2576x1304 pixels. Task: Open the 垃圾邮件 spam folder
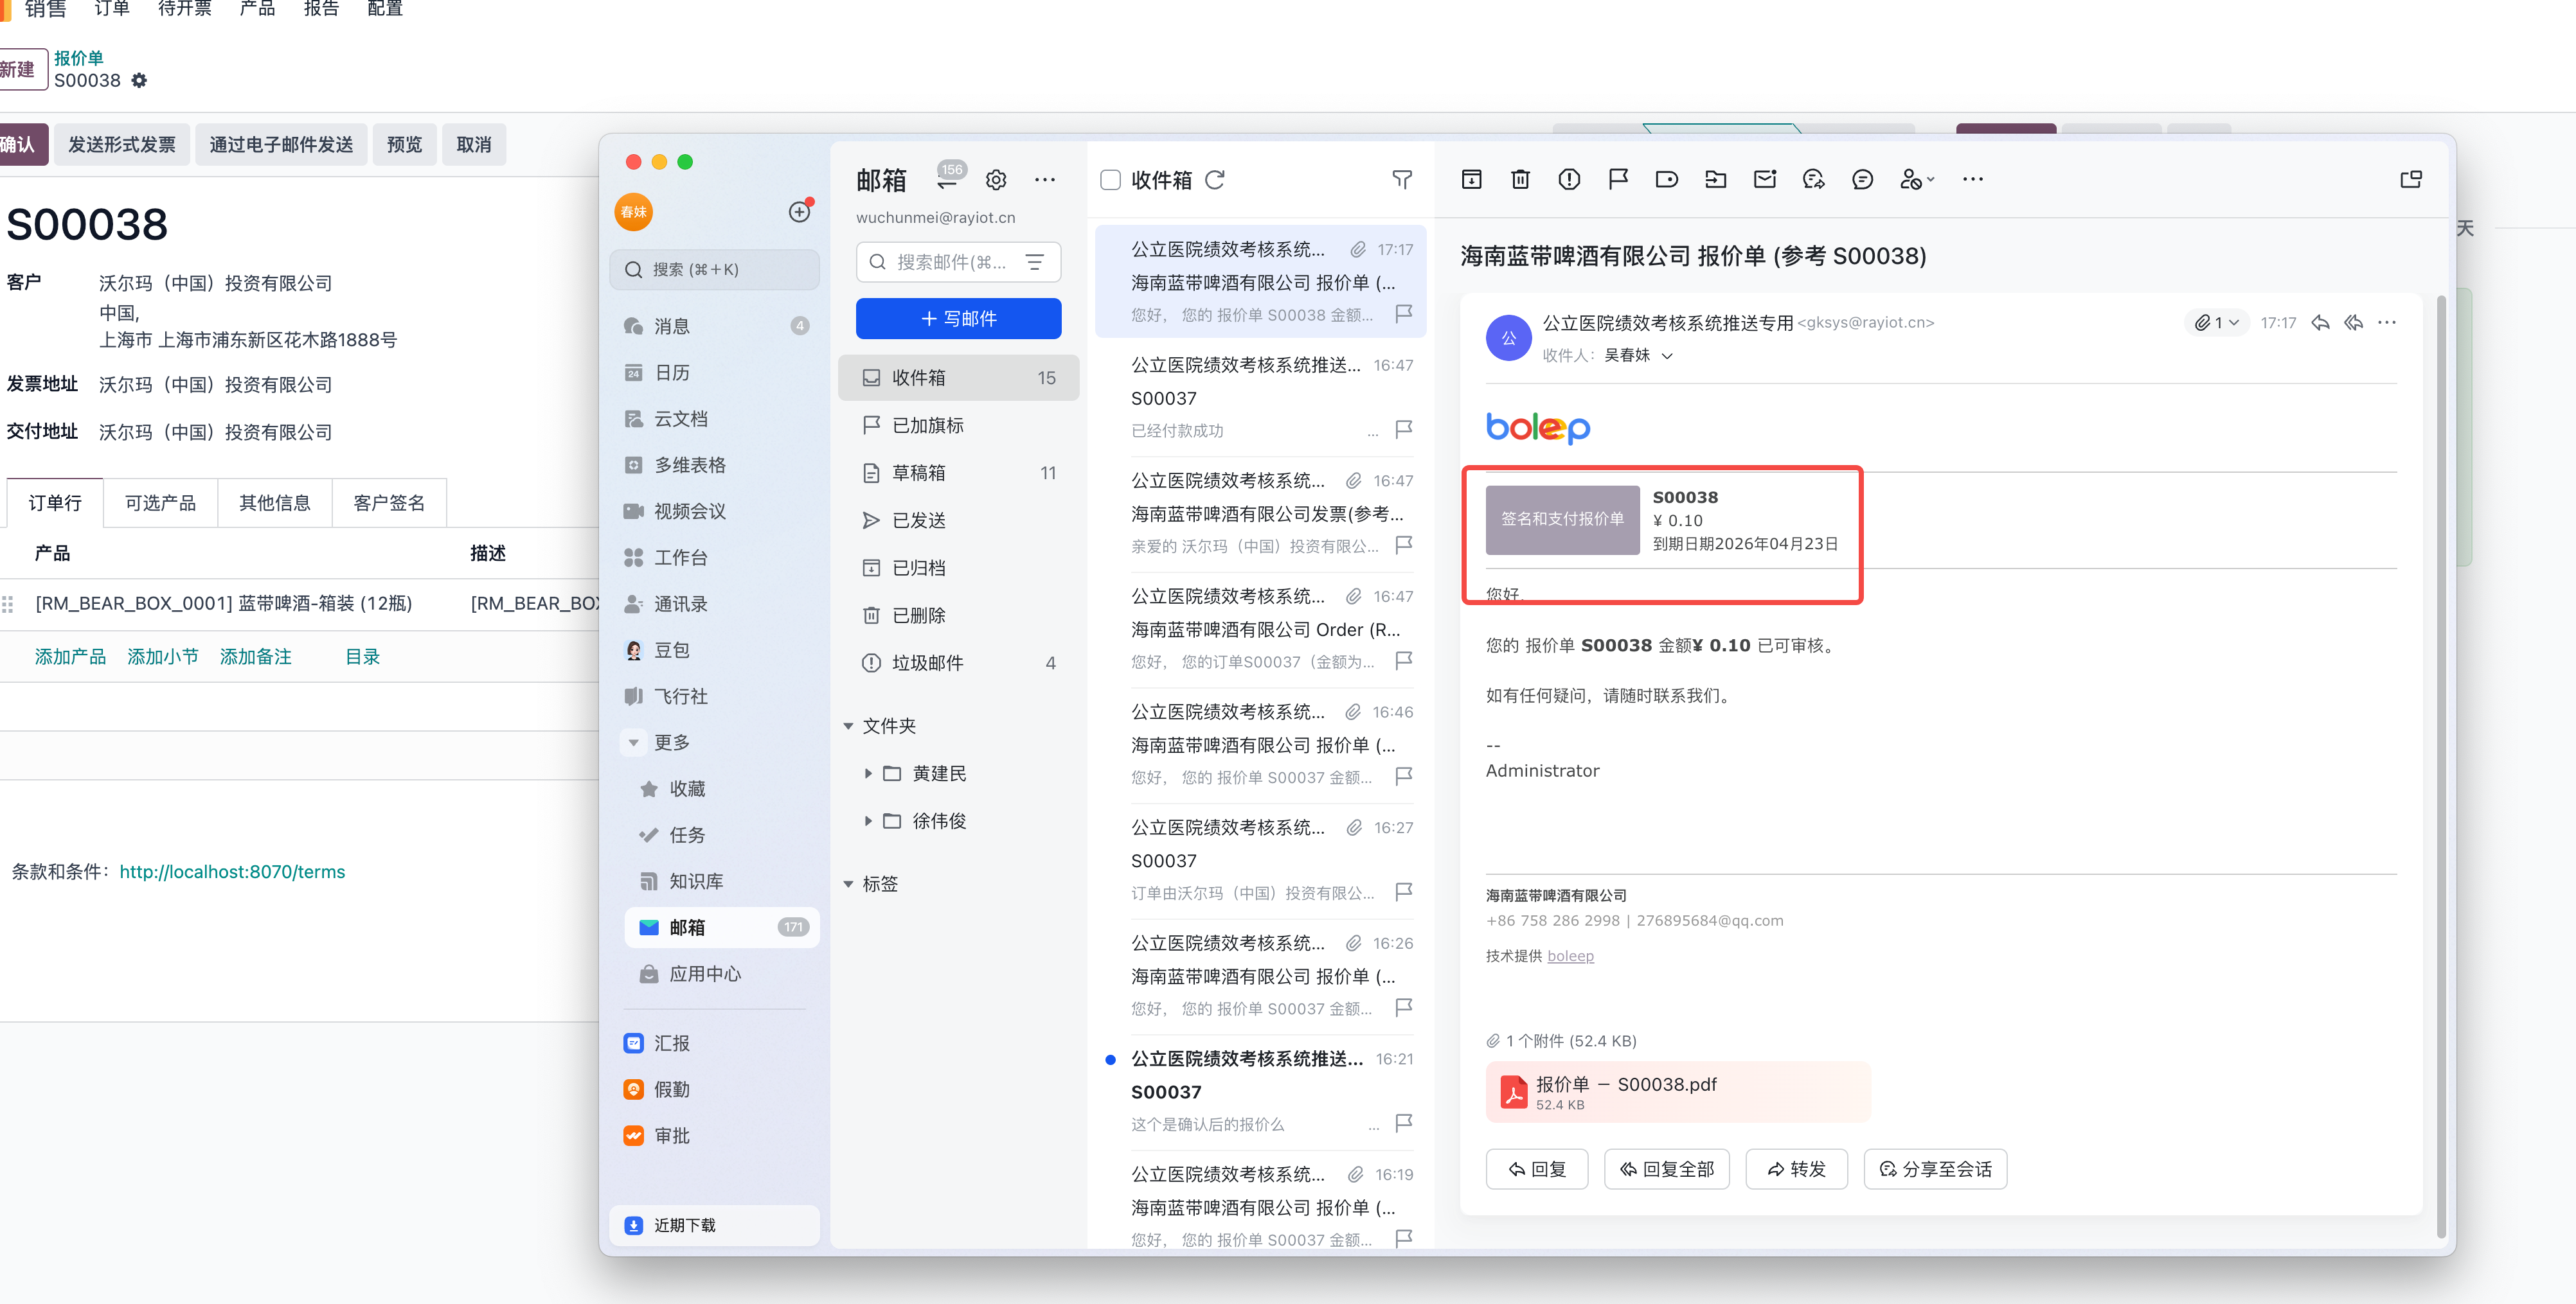[x=958, y=662]
